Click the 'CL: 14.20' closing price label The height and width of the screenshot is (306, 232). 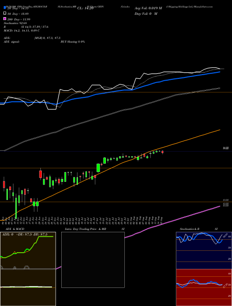click(x=85, y=8)
